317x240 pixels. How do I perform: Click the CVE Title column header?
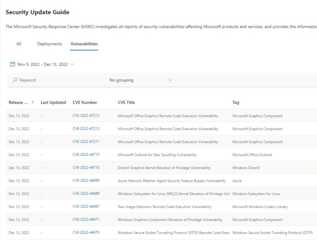tap(126, 102)
